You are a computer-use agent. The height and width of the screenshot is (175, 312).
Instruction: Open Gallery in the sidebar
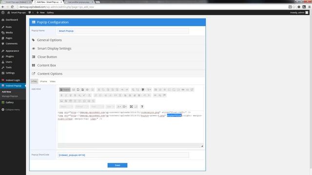[x=10, y=103]
